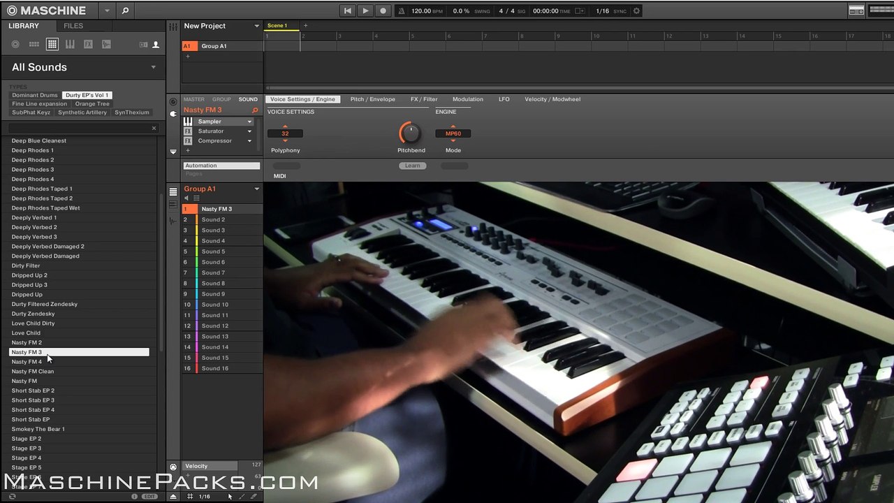Open the FX / Filter page
Screen dimensions: 894x503
pos(424,99)
